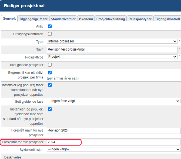The image size is (181, 159).
Task: Open the Prosjektavslutning tab
Action: point(110,19)
